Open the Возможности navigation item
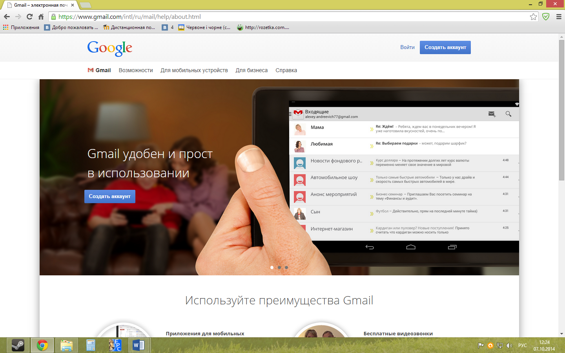This screenshot has width=565, height=353. click(136, 70)
